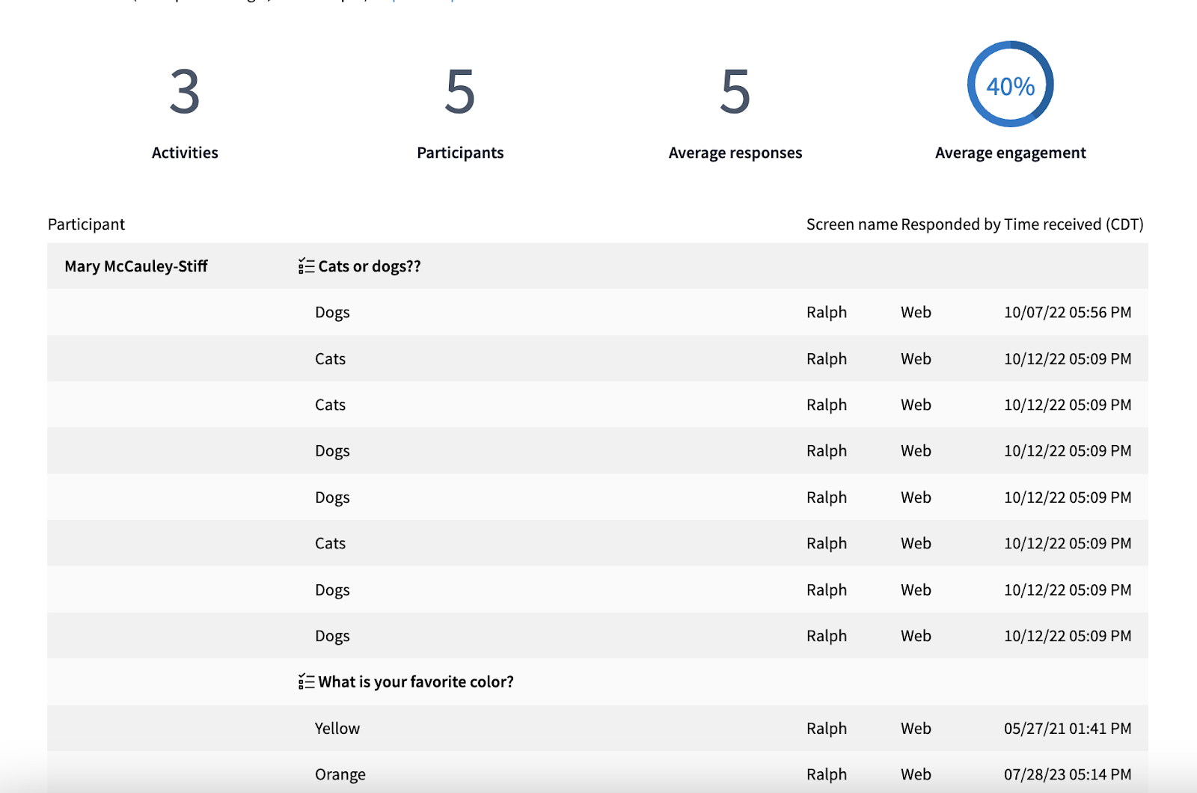Image resolution: width=1197 pixels, height=793 pixels.
Task: Expand the Cats or dogs?? activity section
Action: pos(369,266)
